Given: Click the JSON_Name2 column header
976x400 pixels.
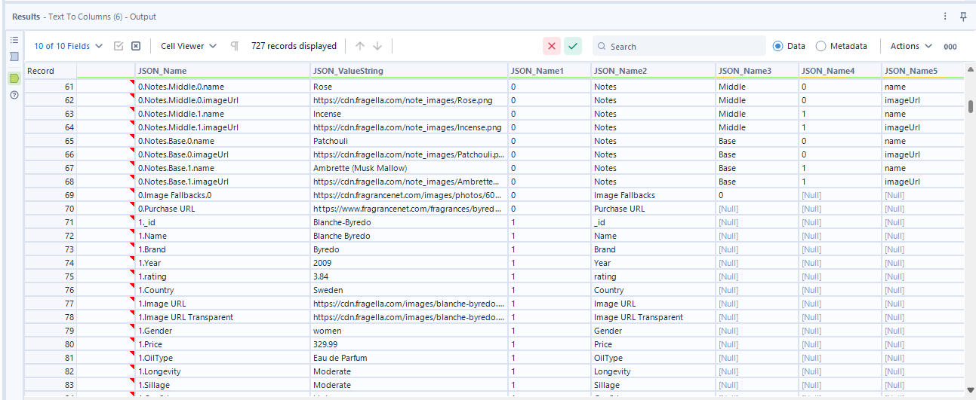Looking at the screenshot, I should click(654, 71).
